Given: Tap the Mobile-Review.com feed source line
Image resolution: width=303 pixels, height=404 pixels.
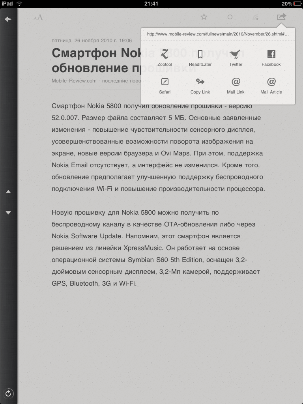Looking at the screenshot, I should pos(96,80).
